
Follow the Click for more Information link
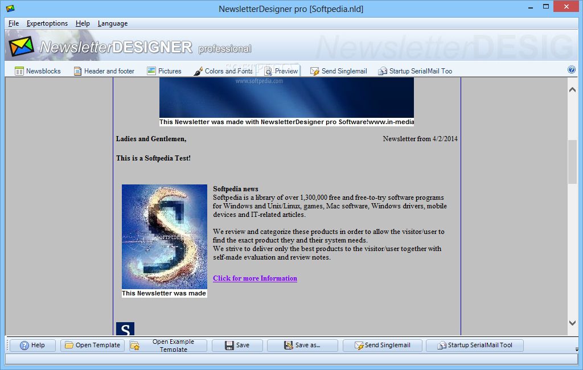255,278
